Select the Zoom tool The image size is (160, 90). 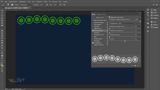[2, 58]
